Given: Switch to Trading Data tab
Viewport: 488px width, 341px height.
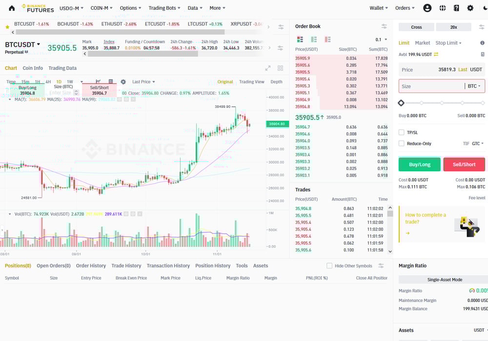Looking at the screenshot, I should (x=62, y=68).
